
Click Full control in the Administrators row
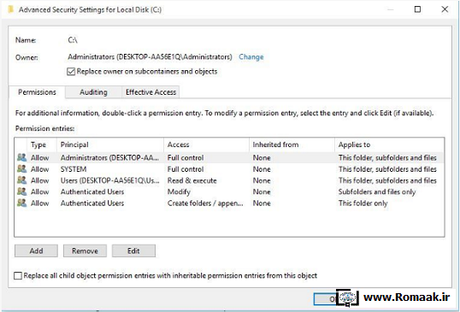click(x=186, y=158)
